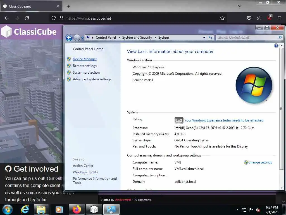This screenshot has width=286, height=215.
Task: Open the 10 comments link
Action: pos(143,200)
